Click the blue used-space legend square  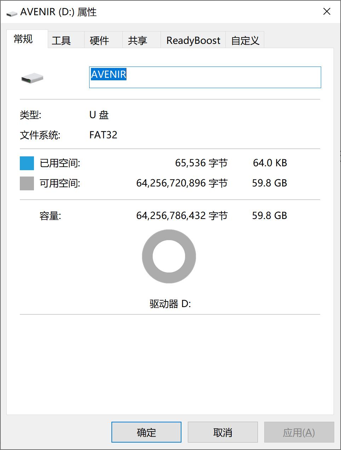click(27, 163)
